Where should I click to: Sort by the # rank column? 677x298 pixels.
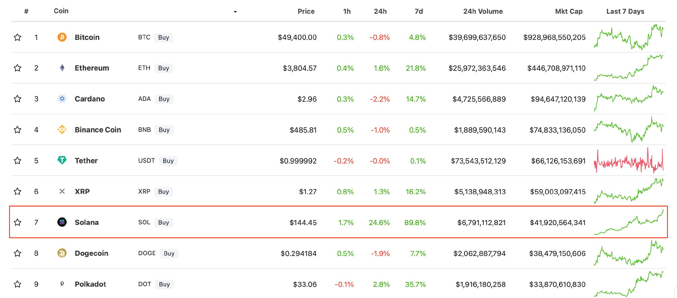pyautogui.click(x=26, y=11)
